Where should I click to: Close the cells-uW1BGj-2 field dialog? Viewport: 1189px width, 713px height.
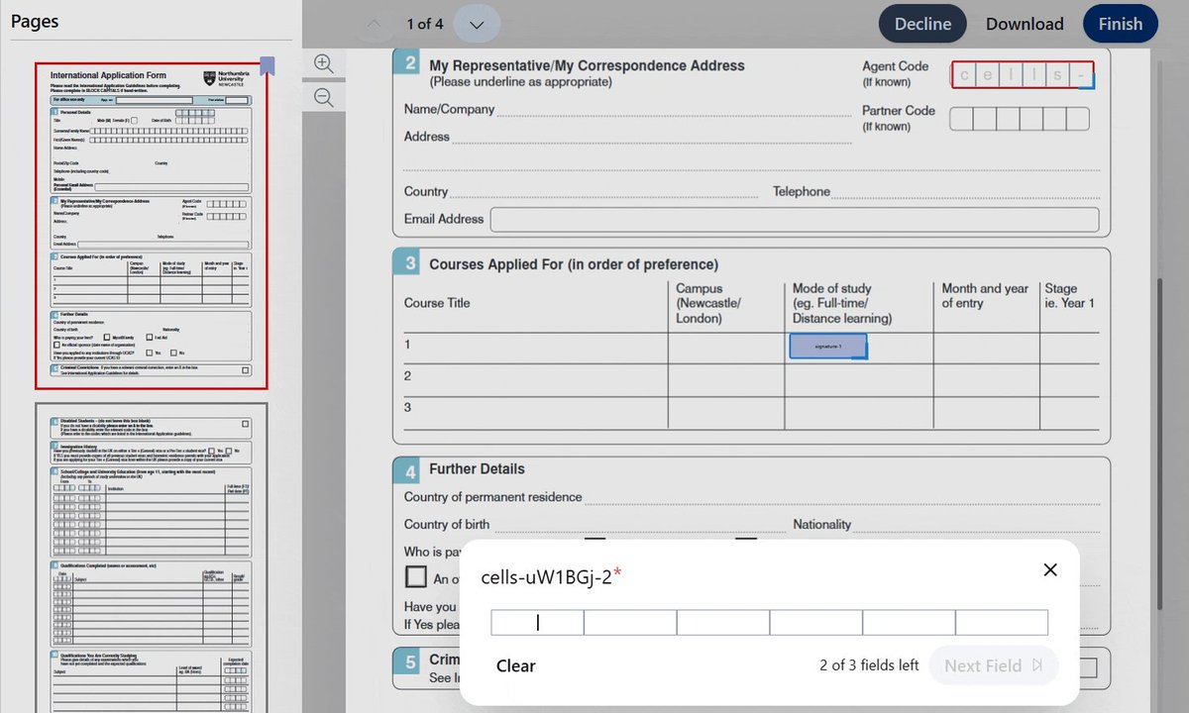click(x=1051, y=569)
